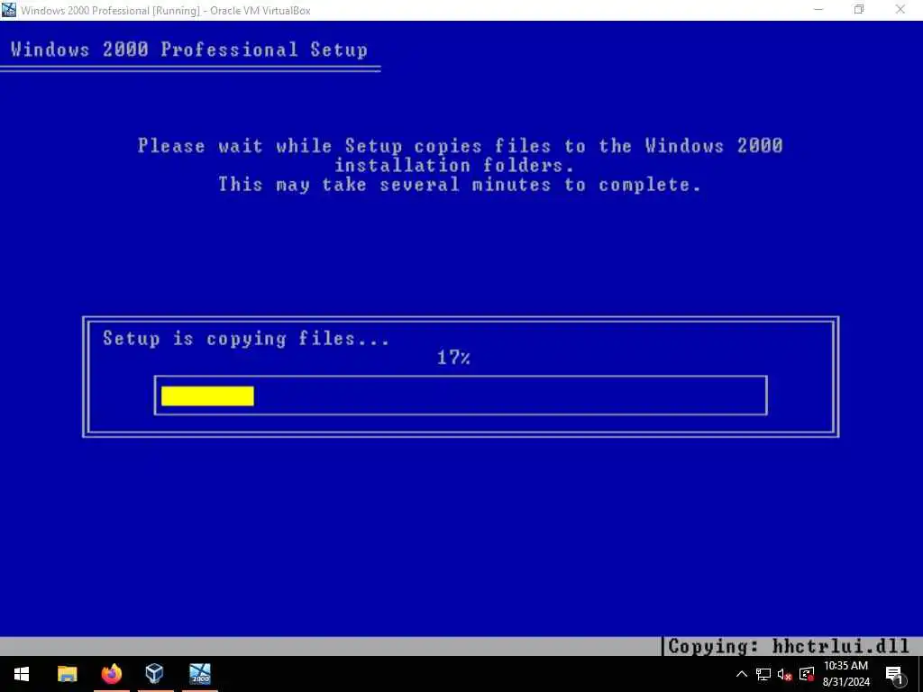Launch Firefox from the taskbar
This screenshot has width=923, height=692.
pos(111,674)
